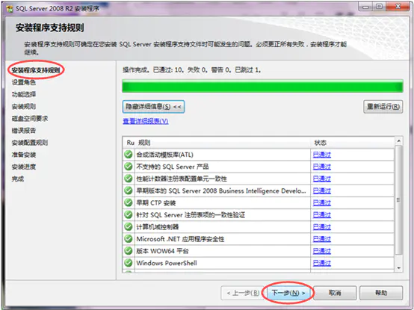This screenshot has height=310, width=414.
Task: Open 已通过 link for Microsoft .NET 应用程序安全性
Action: click(322, 239)
